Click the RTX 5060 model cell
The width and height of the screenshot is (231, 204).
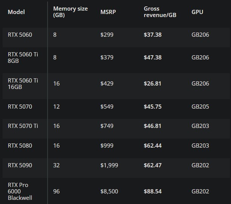(x=20, y=35)
